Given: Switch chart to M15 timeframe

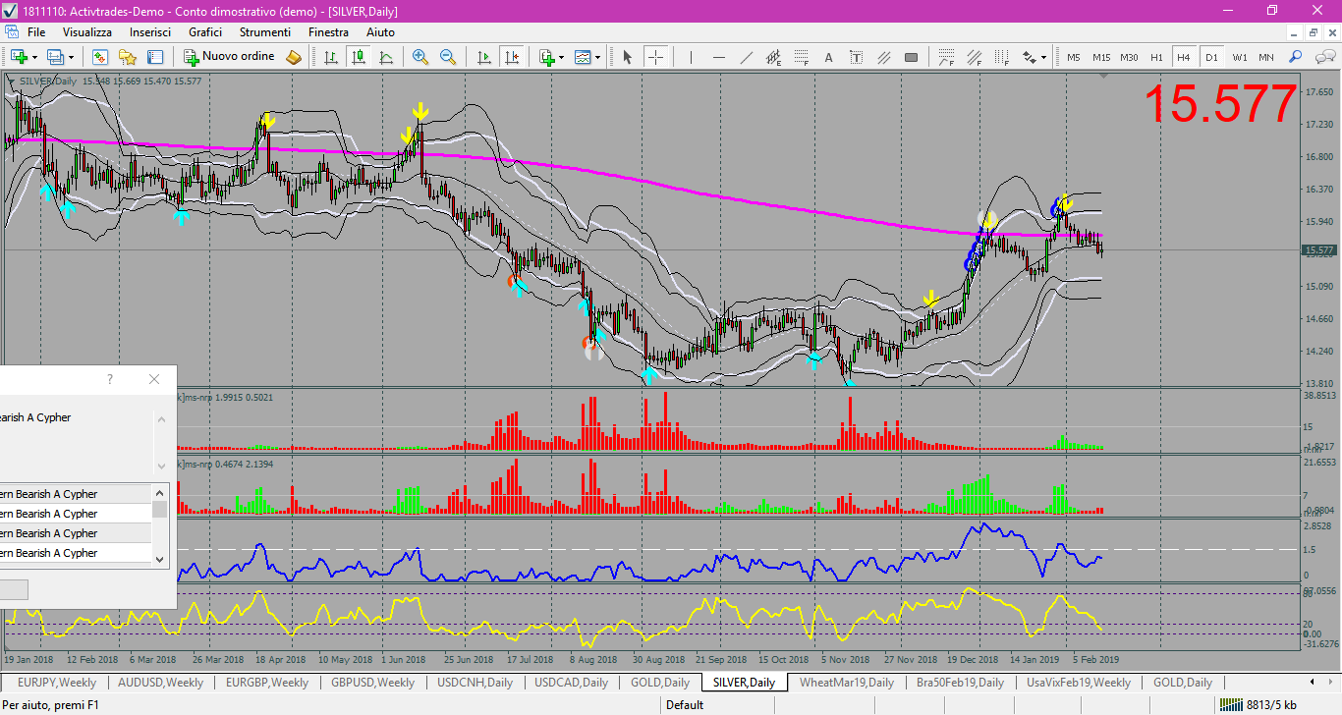Looking at the screenshot, I should 1101,57.
